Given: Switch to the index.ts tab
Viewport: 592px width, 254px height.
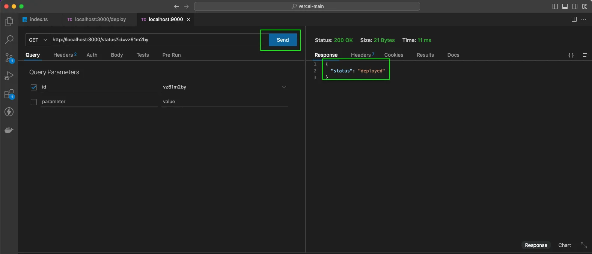Looking at the screenshot, I should point(39,20).
